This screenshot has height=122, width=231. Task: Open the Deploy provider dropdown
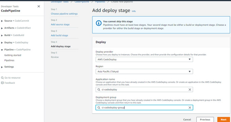[144, 59]
